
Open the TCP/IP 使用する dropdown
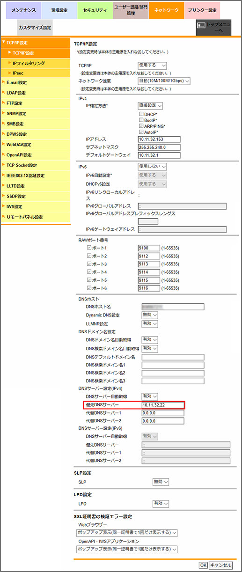click(153, 66)
